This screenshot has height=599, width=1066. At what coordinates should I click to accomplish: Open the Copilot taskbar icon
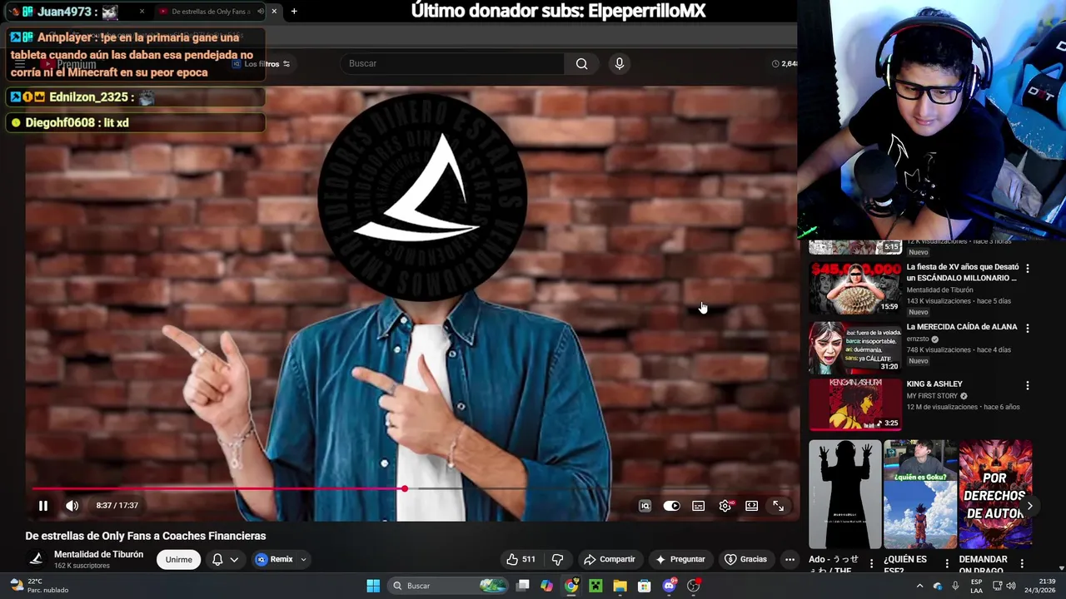[x=546, y=586]
